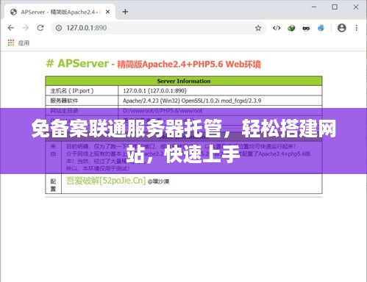Open the user profile avatar icon

342,28
